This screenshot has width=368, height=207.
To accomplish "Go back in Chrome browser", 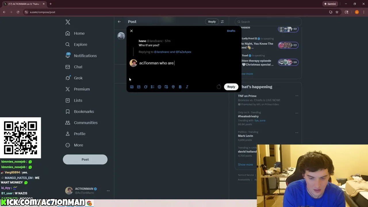I will point(4,12).
